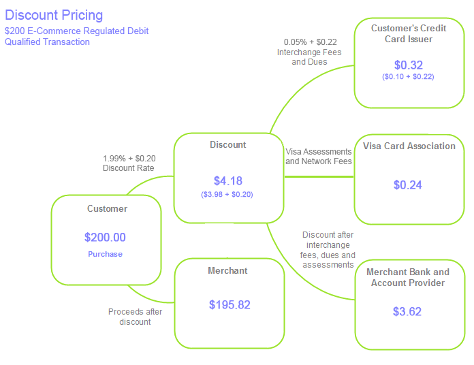Viewport: 474px width, 365px height.
Task: Click the Discount Pricing title
Action: (54, 15)
